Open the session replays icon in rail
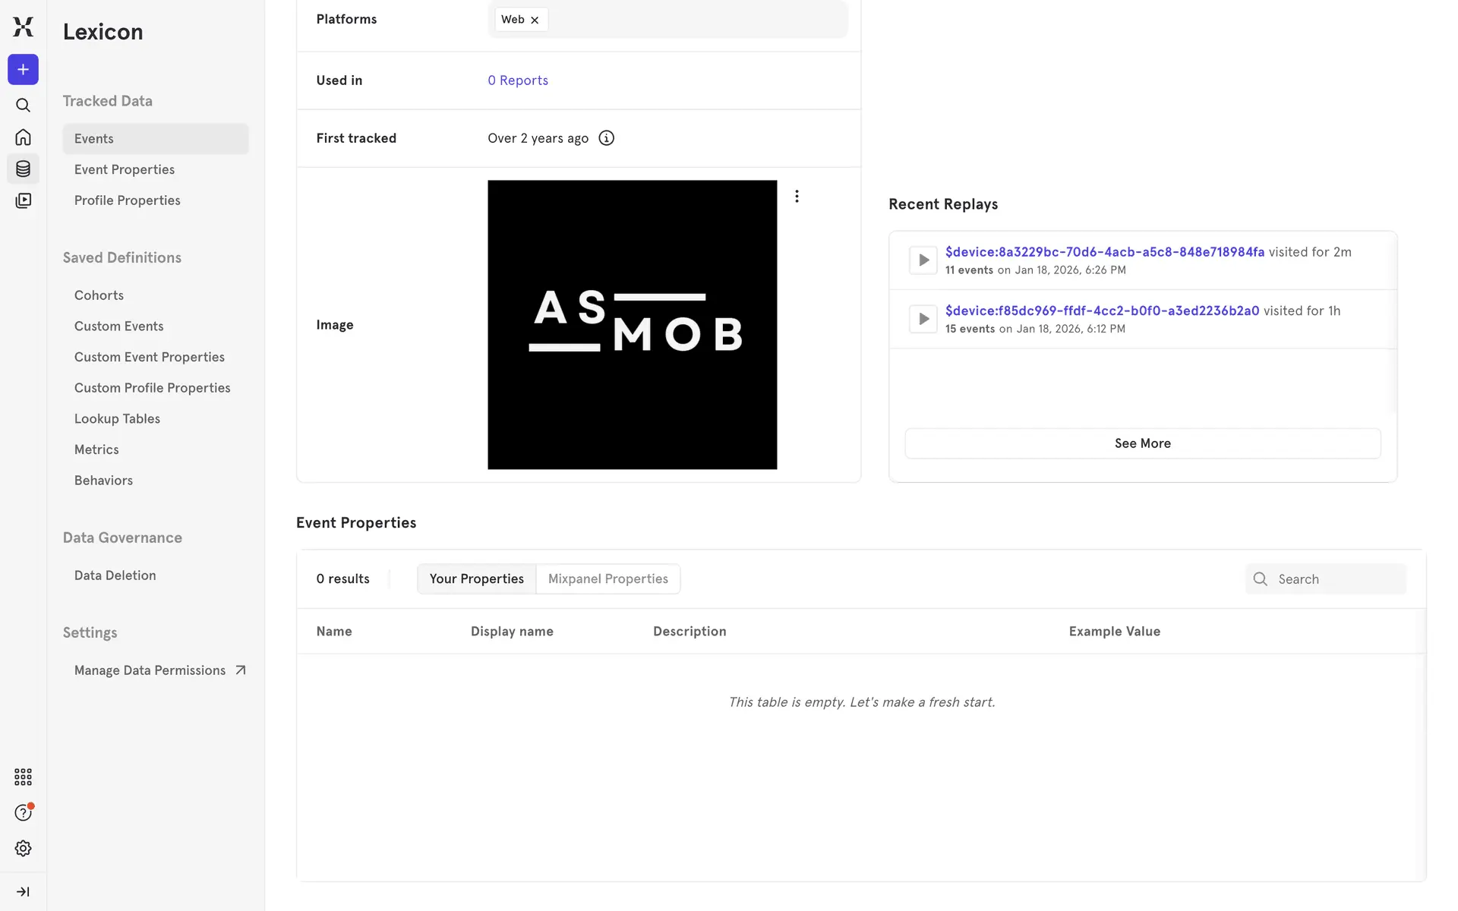This screenshot has height=911, width=1458. click(x=23, y=200)
